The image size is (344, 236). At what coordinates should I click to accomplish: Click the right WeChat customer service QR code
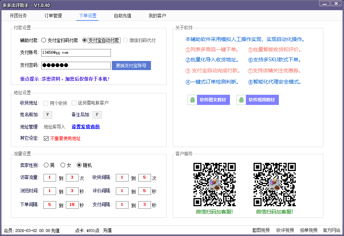[x=274, y=184]
